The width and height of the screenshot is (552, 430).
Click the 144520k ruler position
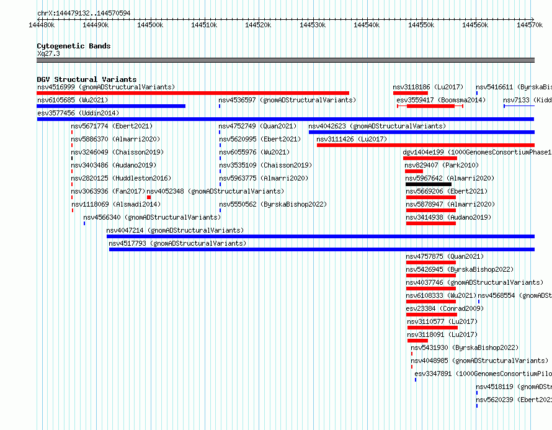tap(258, 25)
